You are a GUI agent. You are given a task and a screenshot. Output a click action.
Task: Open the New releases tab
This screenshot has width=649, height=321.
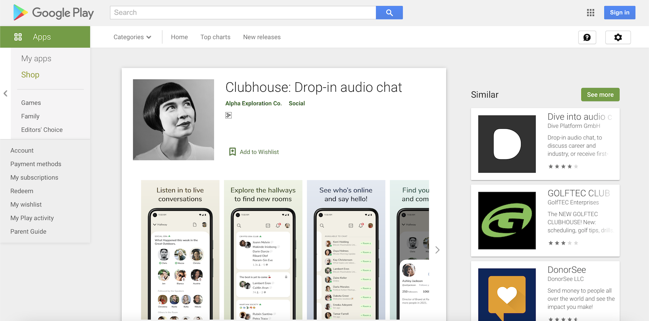262,37
